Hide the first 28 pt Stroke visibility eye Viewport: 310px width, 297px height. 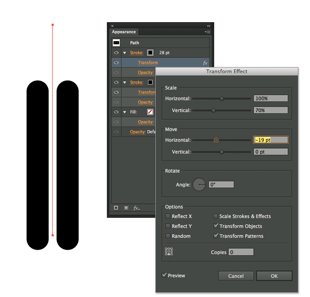click(116, 53)
